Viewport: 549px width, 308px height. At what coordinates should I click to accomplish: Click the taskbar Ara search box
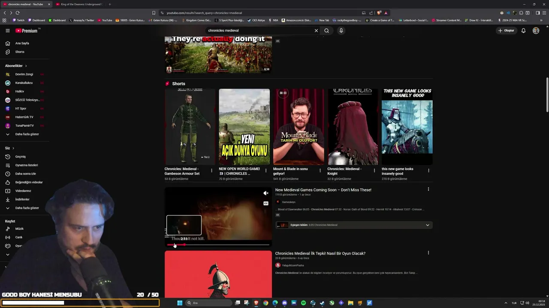click(209, 303)
